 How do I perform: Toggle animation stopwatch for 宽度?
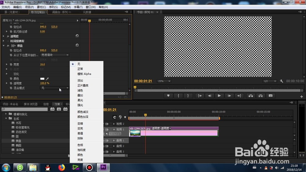click(11, 65)
